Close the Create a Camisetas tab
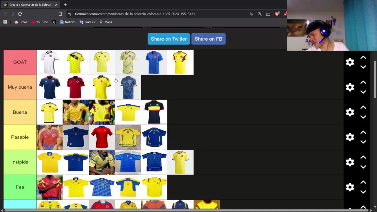 click(56, 5)
